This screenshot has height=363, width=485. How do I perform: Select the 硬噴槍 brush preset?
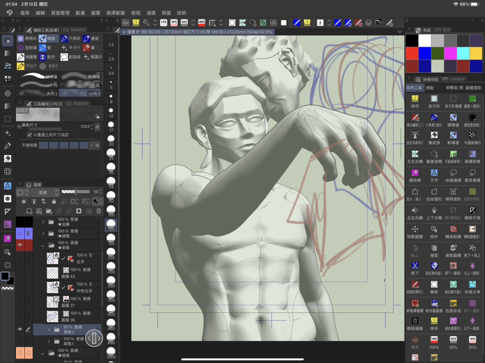click(37, 76)
